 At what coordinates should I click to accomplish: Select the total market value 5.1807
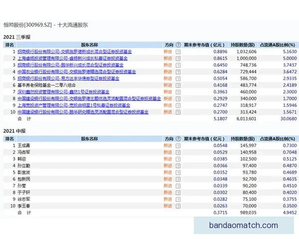(x=220, y=119)
